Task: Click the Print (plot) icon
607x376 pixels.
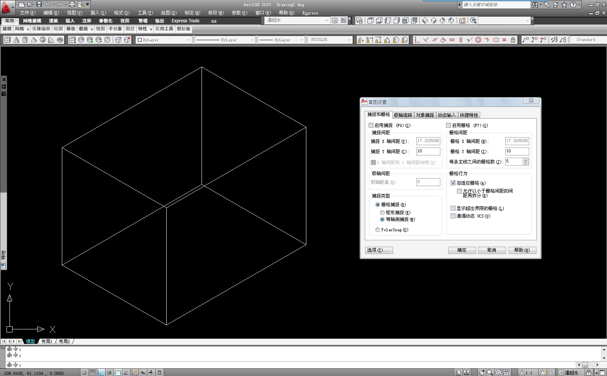Action: click(x=72, y=5)
